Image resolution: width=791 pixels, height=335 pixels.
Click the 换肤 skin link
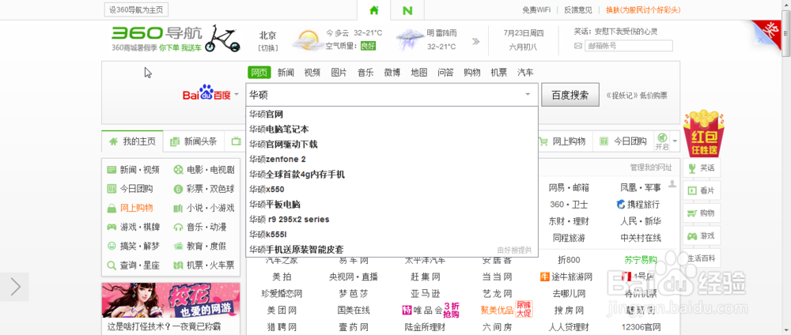[x=643, y=9]
